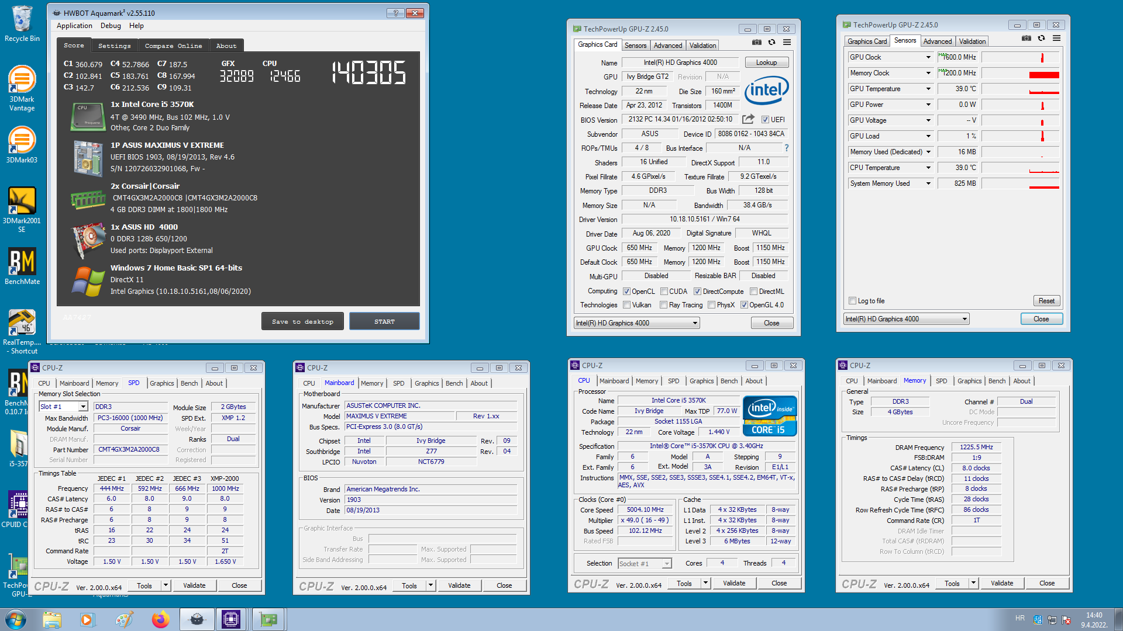
Task: Click the Bus Interface question mark
Action: 787,148
